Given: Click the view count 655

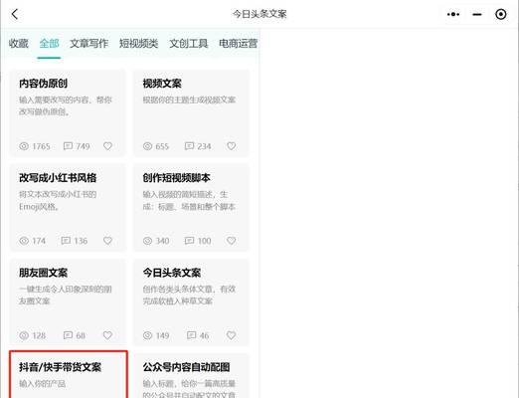Looking at the screenshot, I should click(x=162, y=146).
